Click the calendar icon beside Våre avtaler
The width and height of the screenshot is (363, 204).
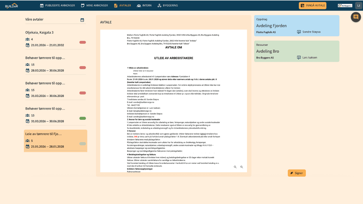coord(82,20)
